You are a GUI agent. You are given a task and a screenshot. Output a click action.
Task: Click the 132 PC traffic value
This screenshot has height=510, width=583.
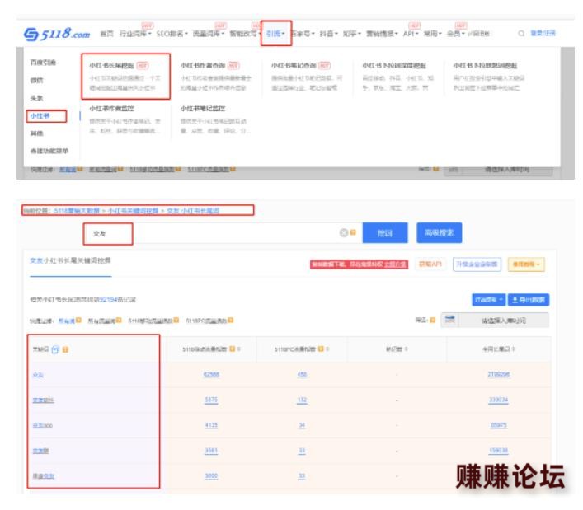pyautogui.click(x=302, y=400)
